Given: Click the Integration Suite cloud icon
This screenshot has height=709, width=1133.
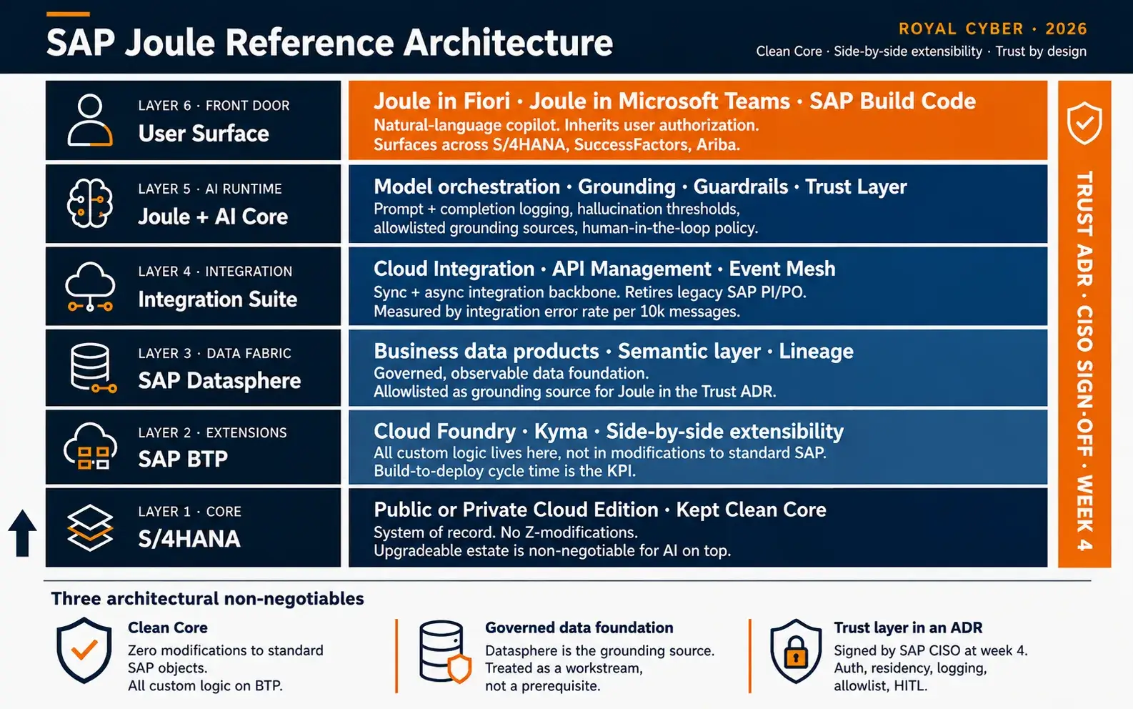Looking at the screenshot, I should click(x=90, y=287).
